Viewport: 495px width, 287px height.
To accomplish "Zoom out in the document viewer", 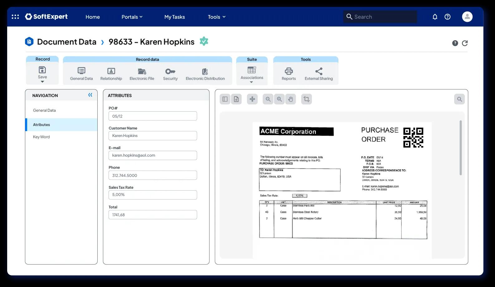I will (268, 99).
